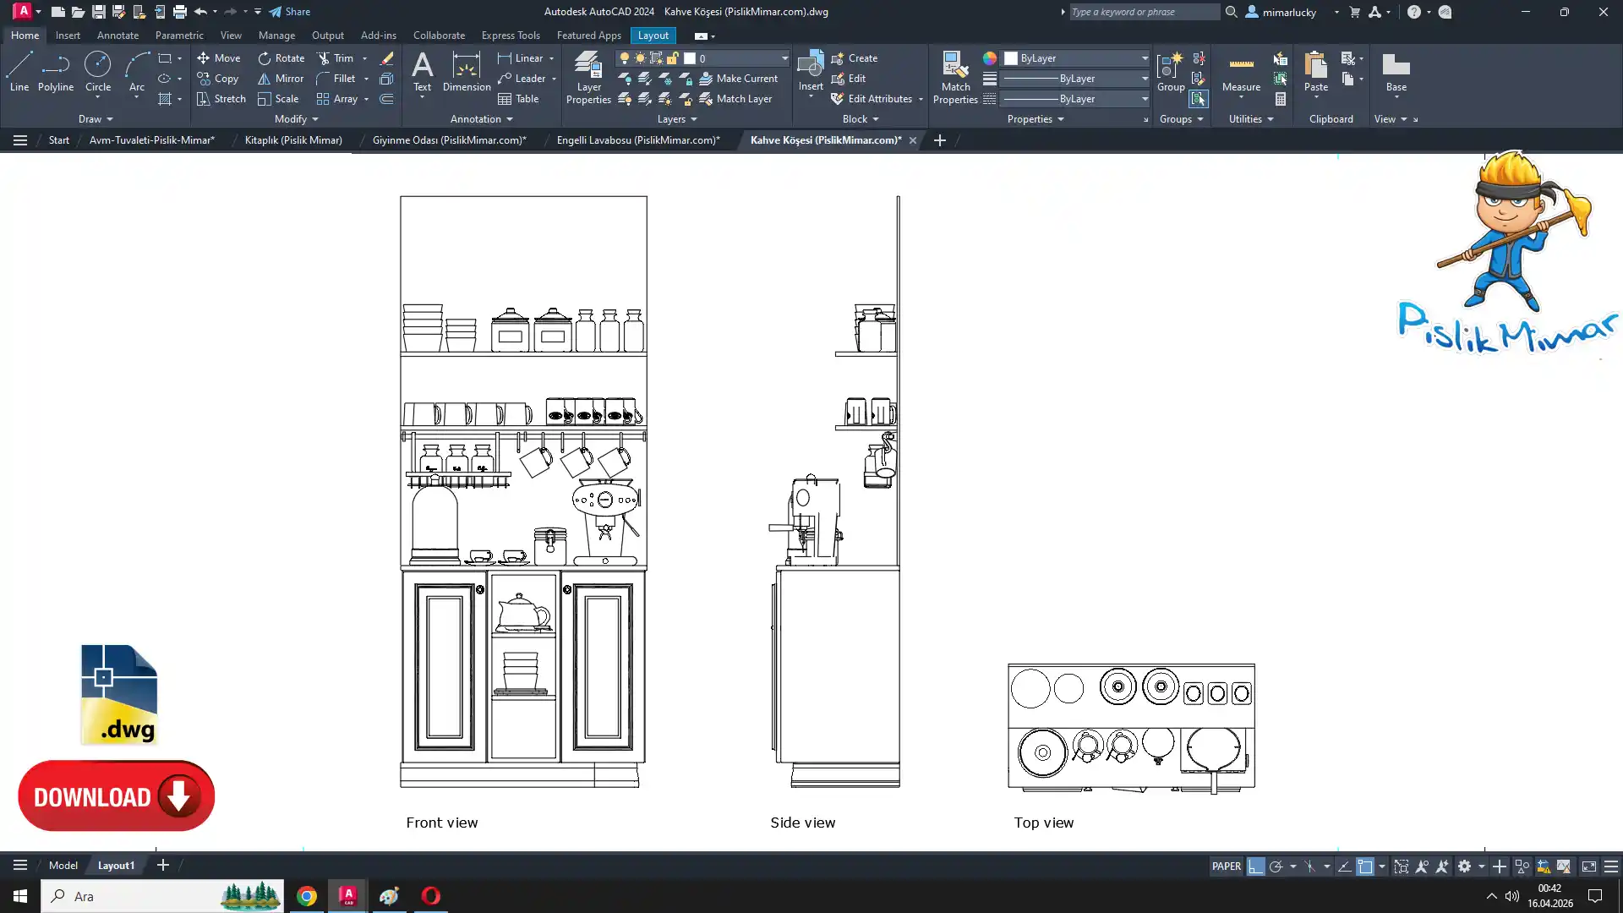This screenshot has height=913, width=1623.
Task: Open the layer name dropdown
Action: (784, 58)
